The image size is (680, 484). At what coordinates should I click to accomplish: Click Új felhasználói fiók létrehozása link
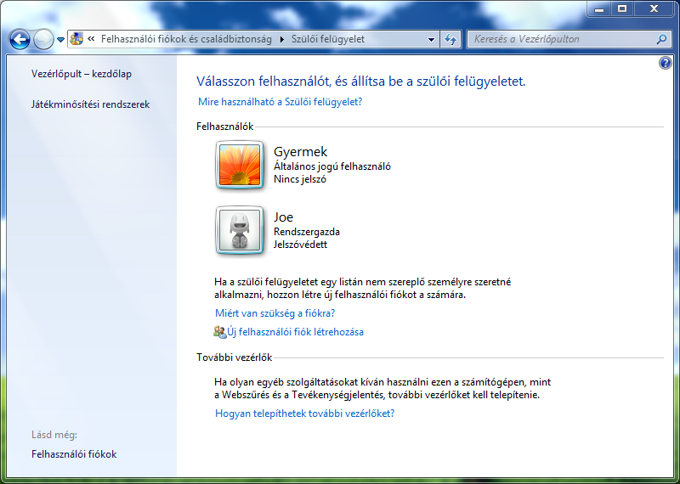(x=295, y=332)
